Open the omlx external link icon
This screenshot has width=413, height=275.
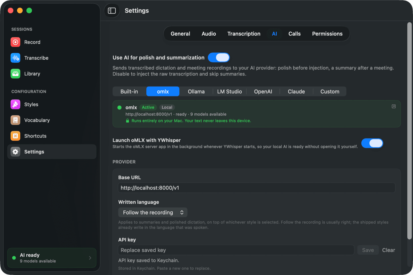tap(394, 106)
